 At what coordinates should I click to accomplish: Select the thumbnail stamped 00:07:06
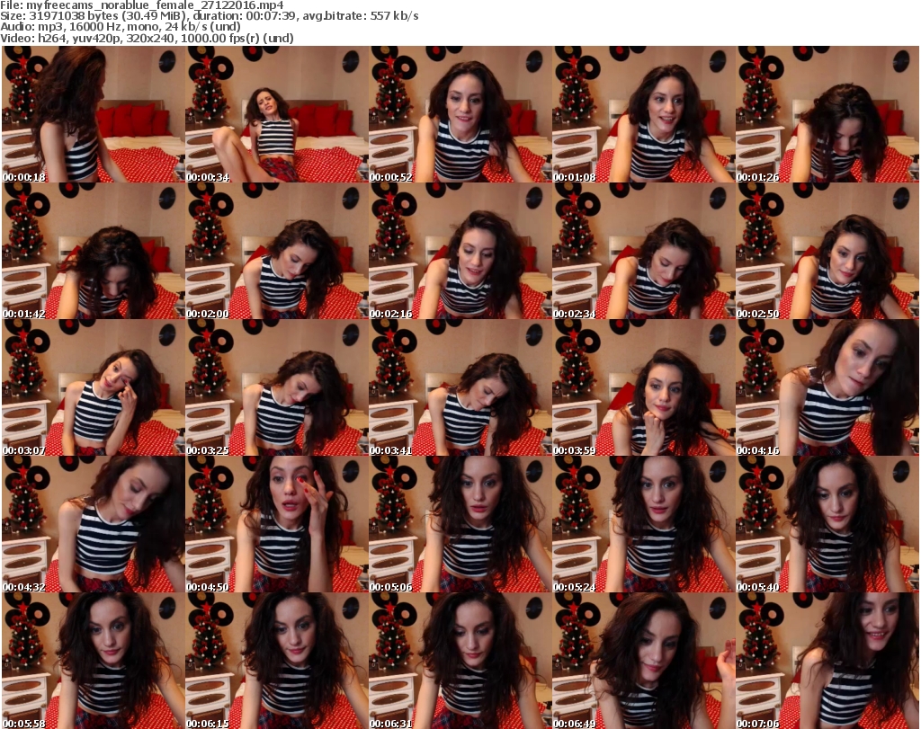[x=827, y=661]
